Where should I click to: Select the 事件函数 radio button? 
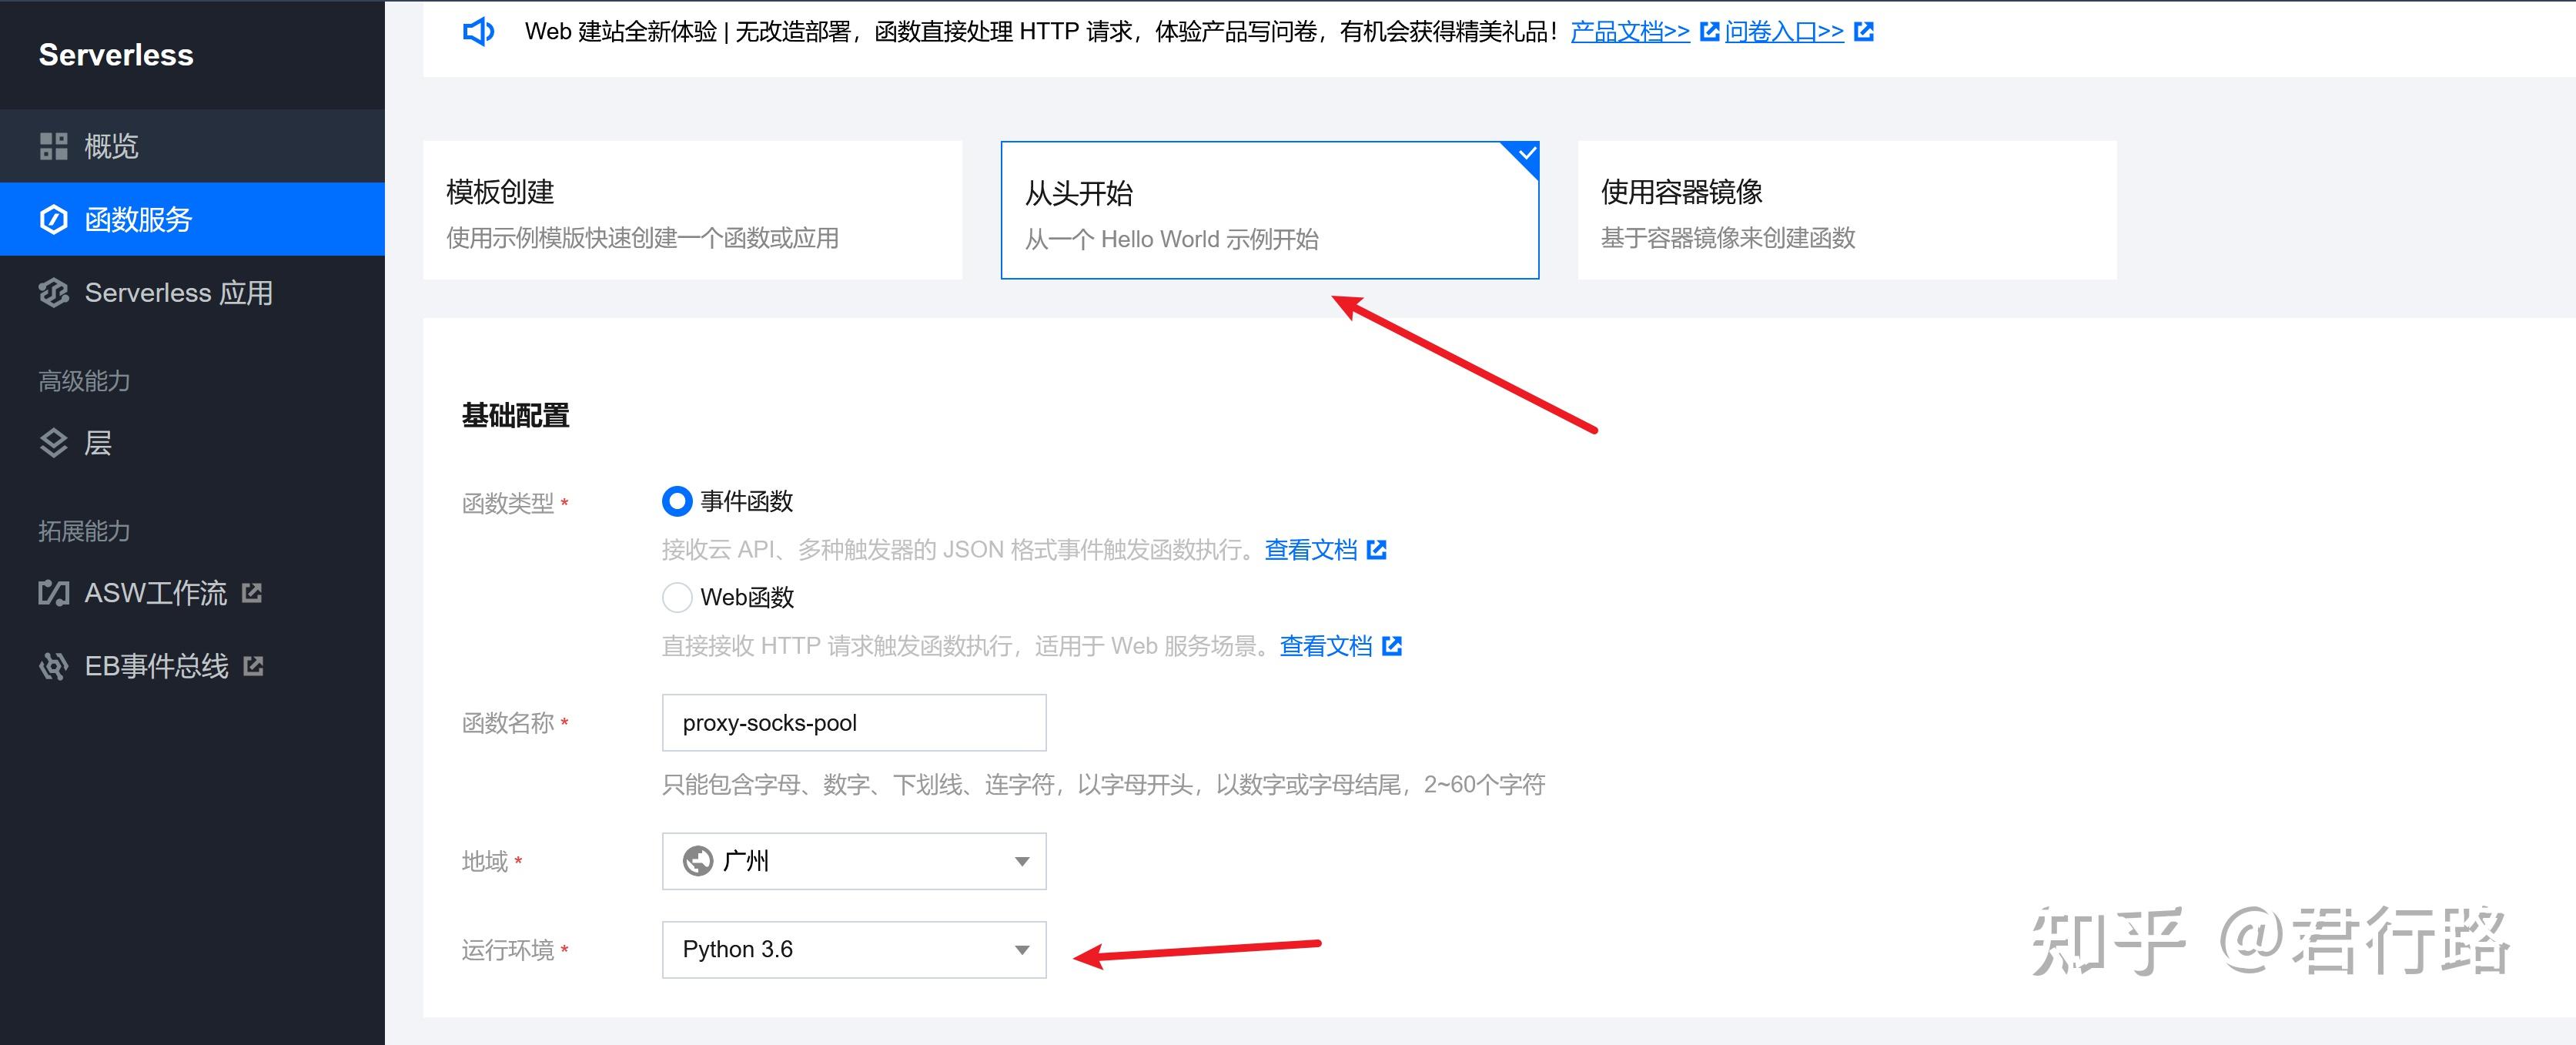pyautogui.click(x=677, y=501)
